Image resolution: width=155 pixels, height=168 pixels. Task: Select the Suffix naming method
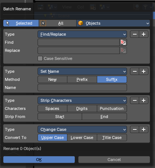point(112,79)
